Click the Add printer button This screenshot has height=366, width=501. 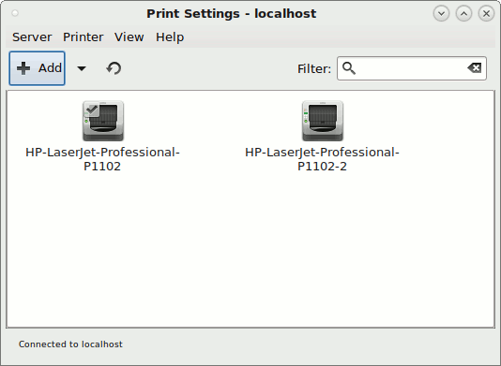[x=38, y=68]
